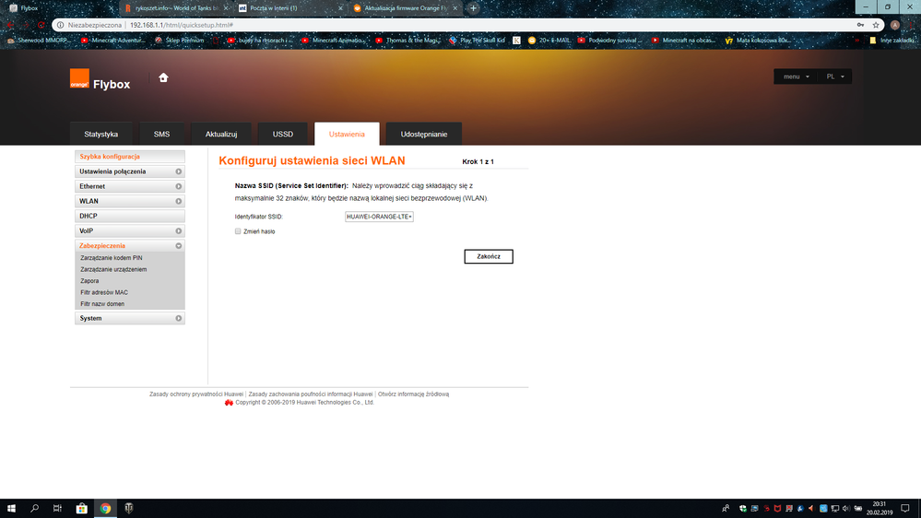
Task: Open Zarządzanie kodem PIN
Action: (x=111, y=258)
